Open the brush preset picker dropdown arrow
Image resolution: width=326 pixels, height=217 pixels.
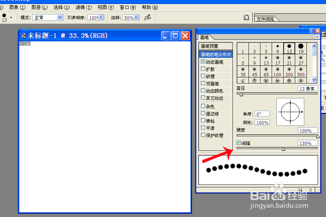point(11,18)
